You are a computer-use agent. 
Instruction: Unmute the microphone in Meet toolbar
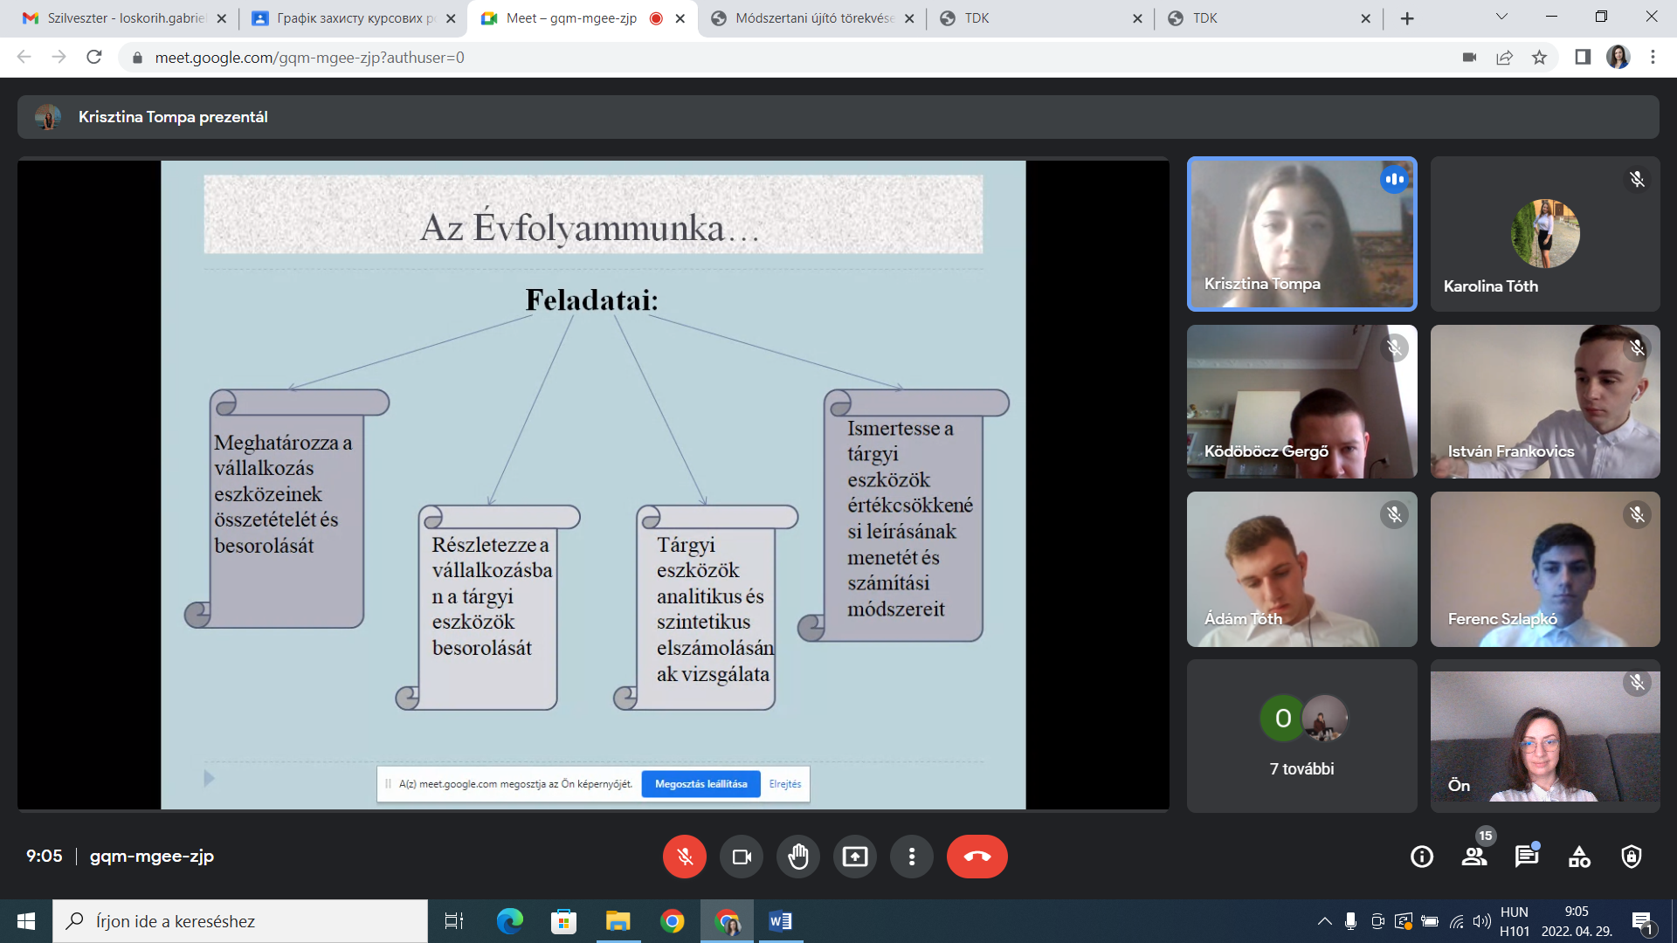[x=684, y=857]
